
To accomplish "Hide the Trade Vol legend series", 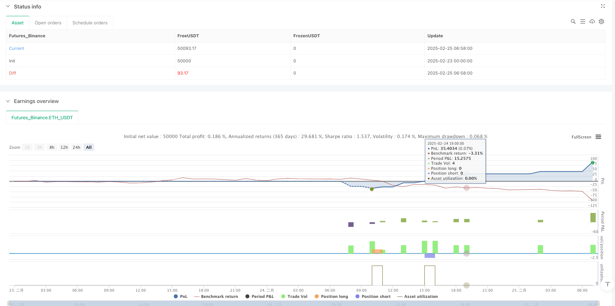I will [294, 296].
